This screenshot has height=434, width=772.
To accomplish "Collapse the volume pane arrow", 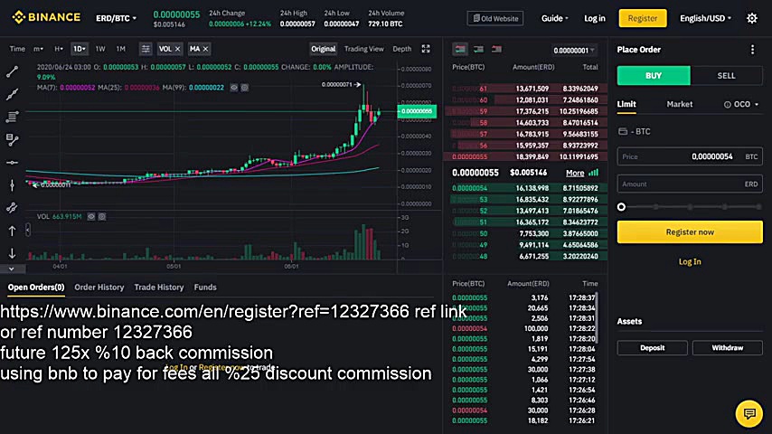I will click(x=27, y=230).
